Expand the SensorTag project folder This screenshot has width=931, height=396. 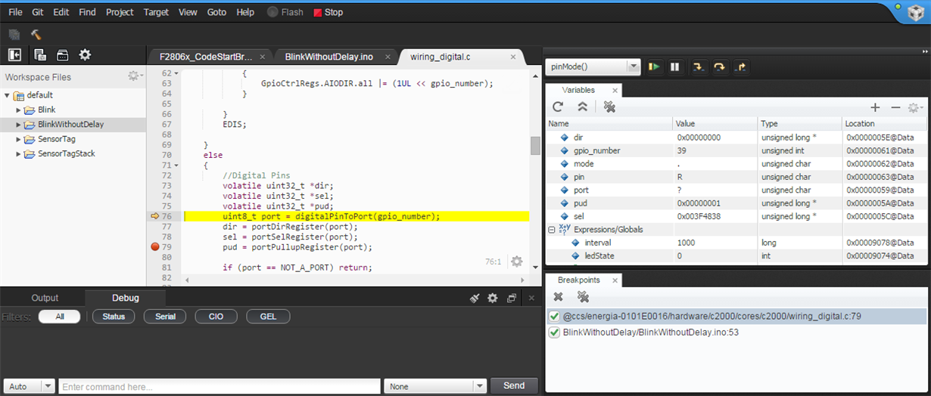[19, 139]
